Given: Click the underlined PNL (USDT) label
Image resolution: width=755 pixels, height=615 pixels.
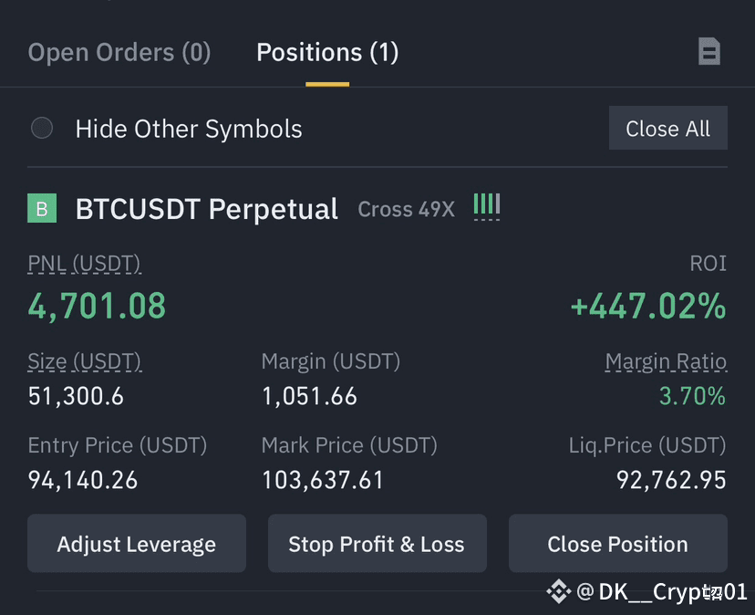Looking at the screenshot, I should [x=84, y=264].
